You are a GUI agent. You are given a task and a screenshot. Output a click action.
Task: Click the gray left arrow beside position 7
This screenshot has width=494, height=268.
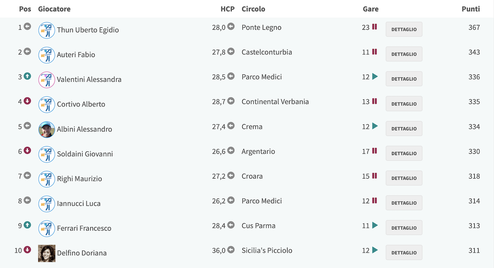click(27, 175)
